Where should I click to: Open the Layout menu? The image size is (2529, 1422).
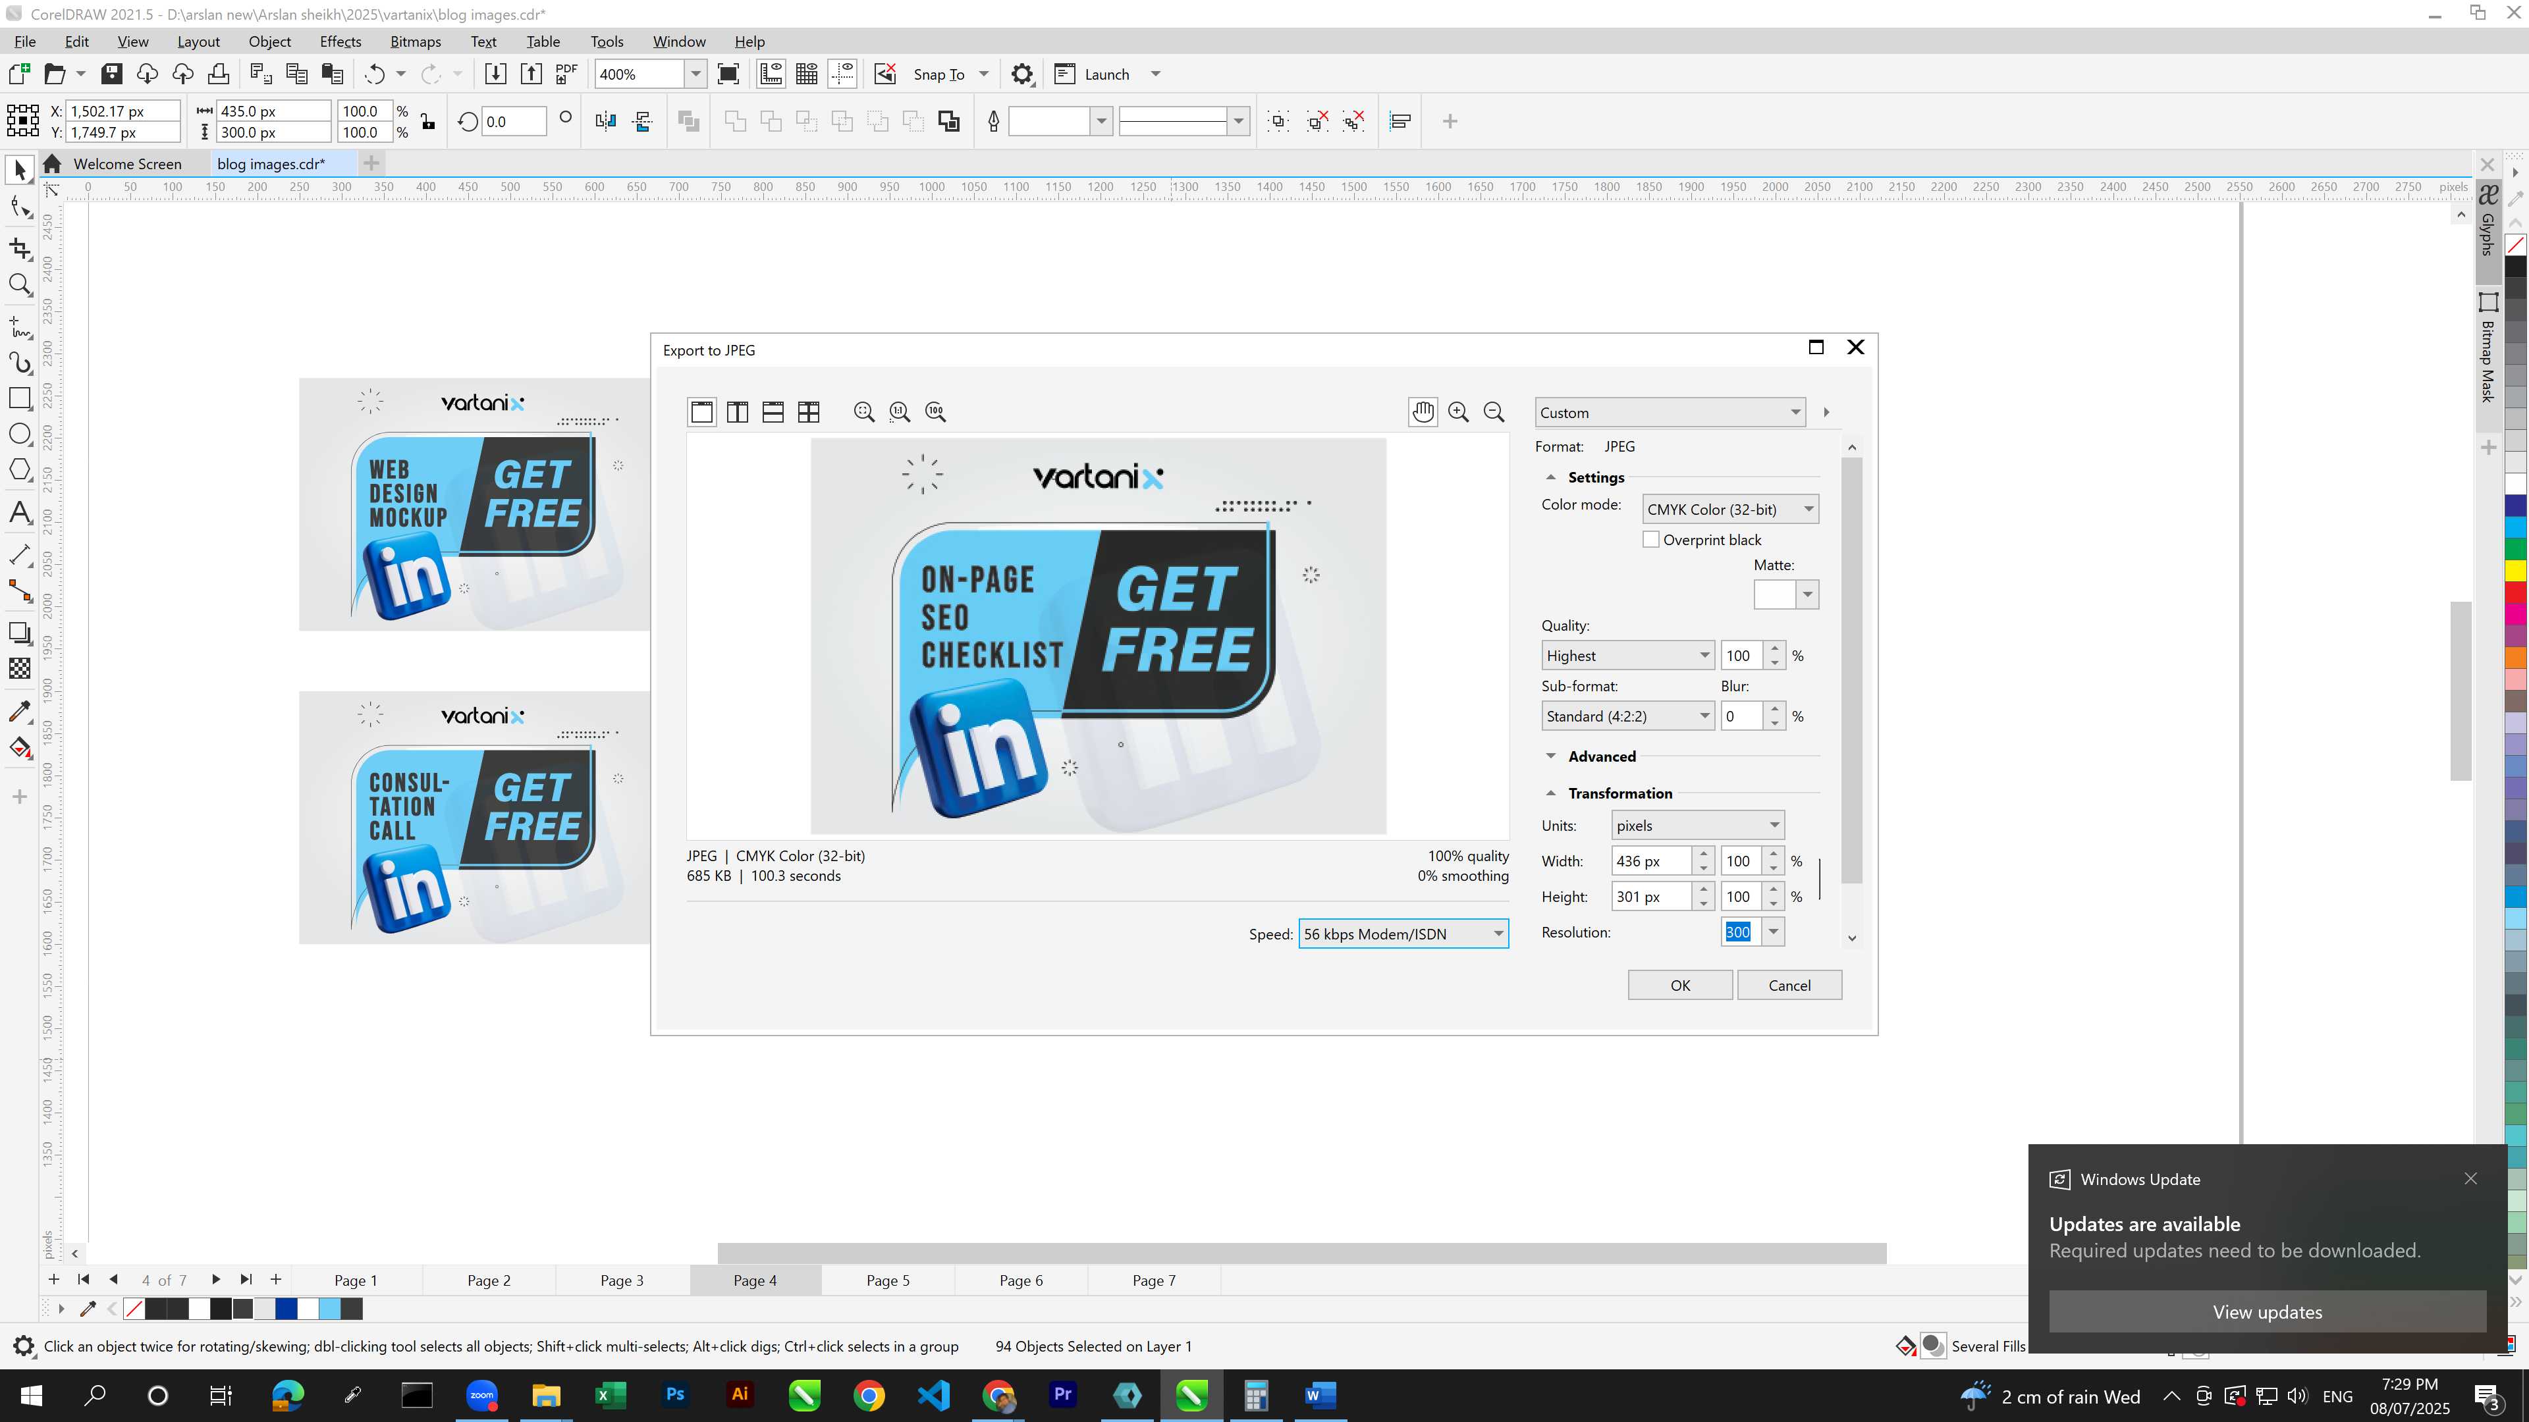(198, 41)
